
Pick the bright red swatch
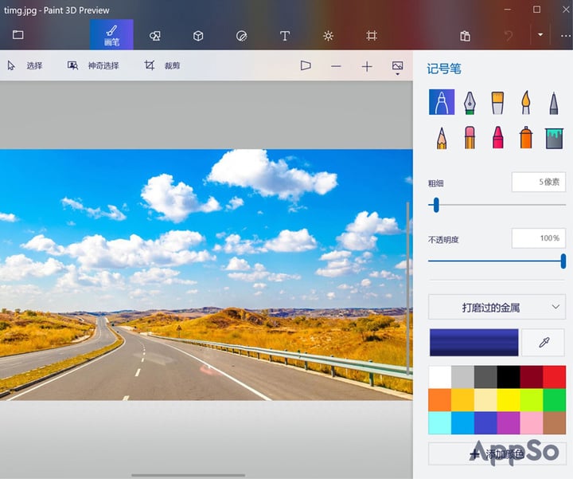(x=555, y=377)
